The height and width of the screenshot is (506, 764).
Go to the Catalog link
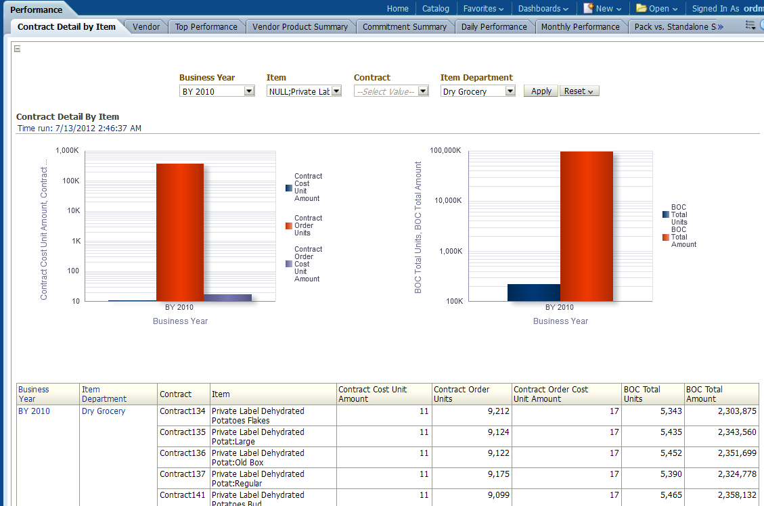click(435, 9)
